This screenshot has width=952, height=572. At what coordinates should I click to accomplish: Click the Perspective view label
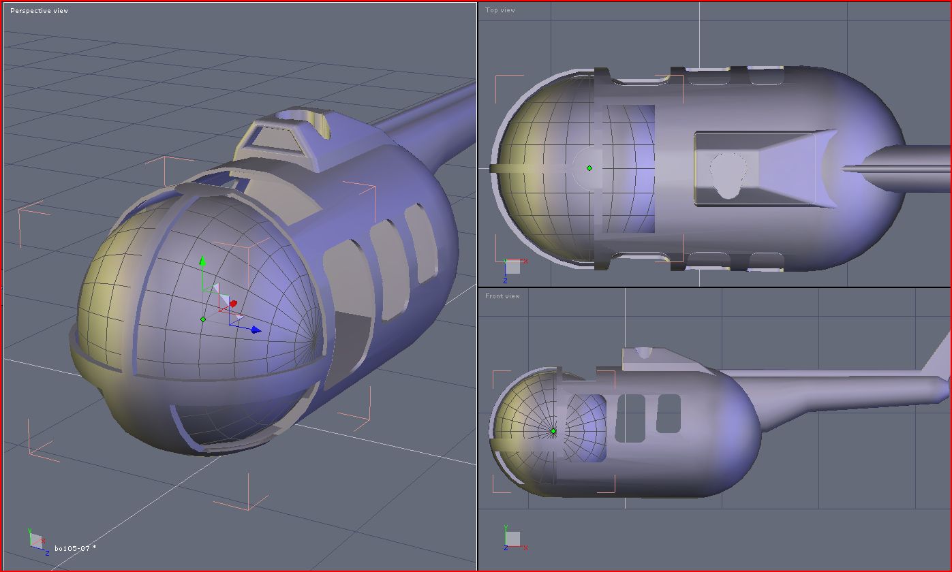[39, 11]
